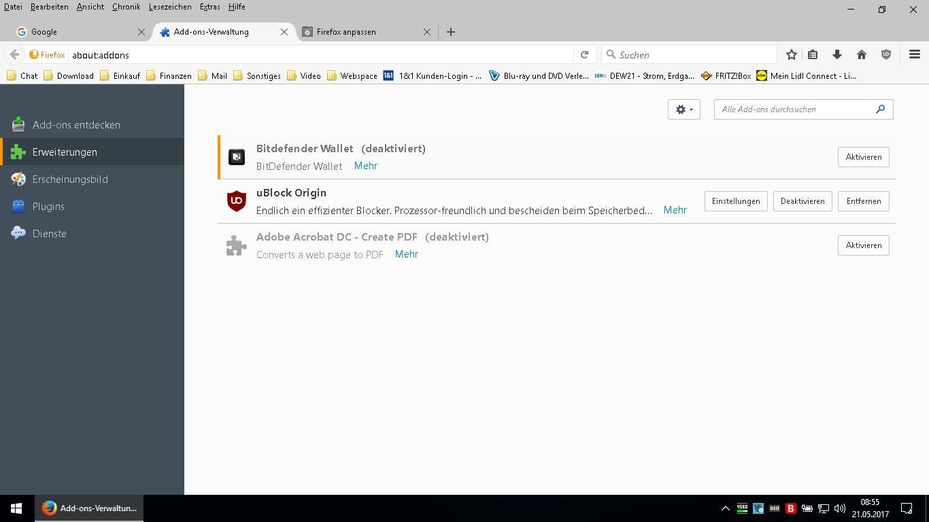Click the Adobe Acrobat puzzle piece icon
Image resolution: width=929 pixels, height=522 pixels.
pyautogui.click(x=236, y=245)
